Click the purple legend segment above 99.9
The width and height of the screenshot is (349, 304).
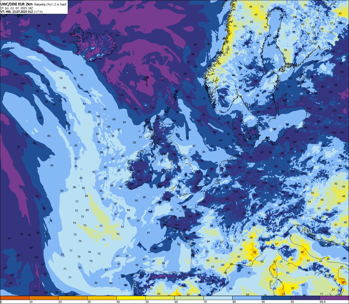[334, 298]
